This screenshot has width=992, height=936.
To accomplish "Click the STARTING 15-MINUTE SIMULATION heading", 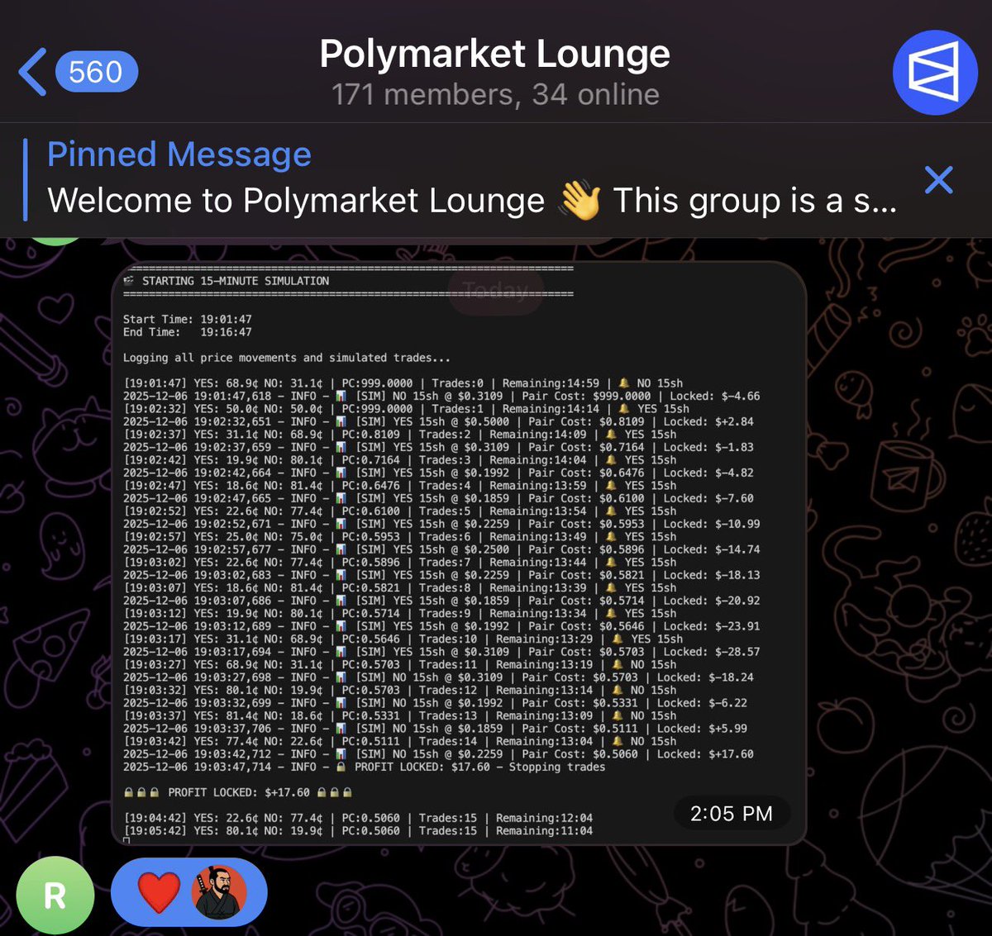I will click(236, 281).
